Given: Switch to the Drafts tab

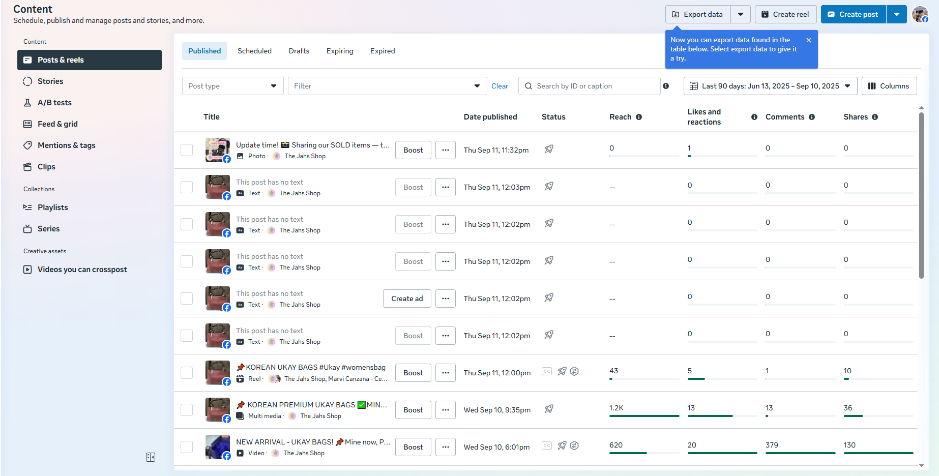Looking at the screenshot, I should (299, 51).
